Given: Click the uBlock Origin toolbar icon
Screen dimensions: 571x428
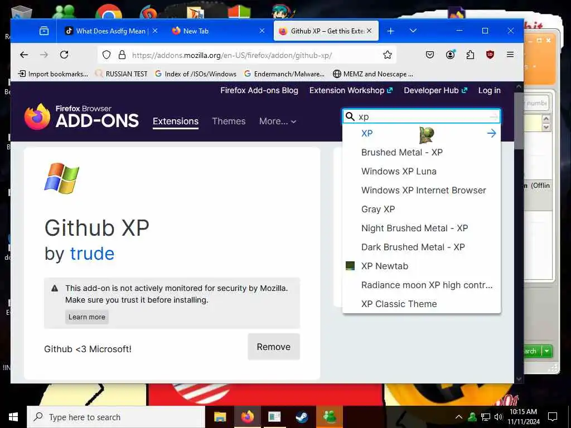Looking at the screenshot, I should [490, 55].
